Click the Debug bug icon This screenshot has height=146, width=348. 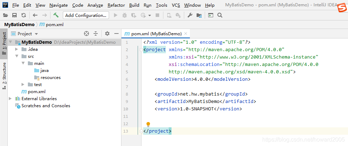[x=125, y=15]
